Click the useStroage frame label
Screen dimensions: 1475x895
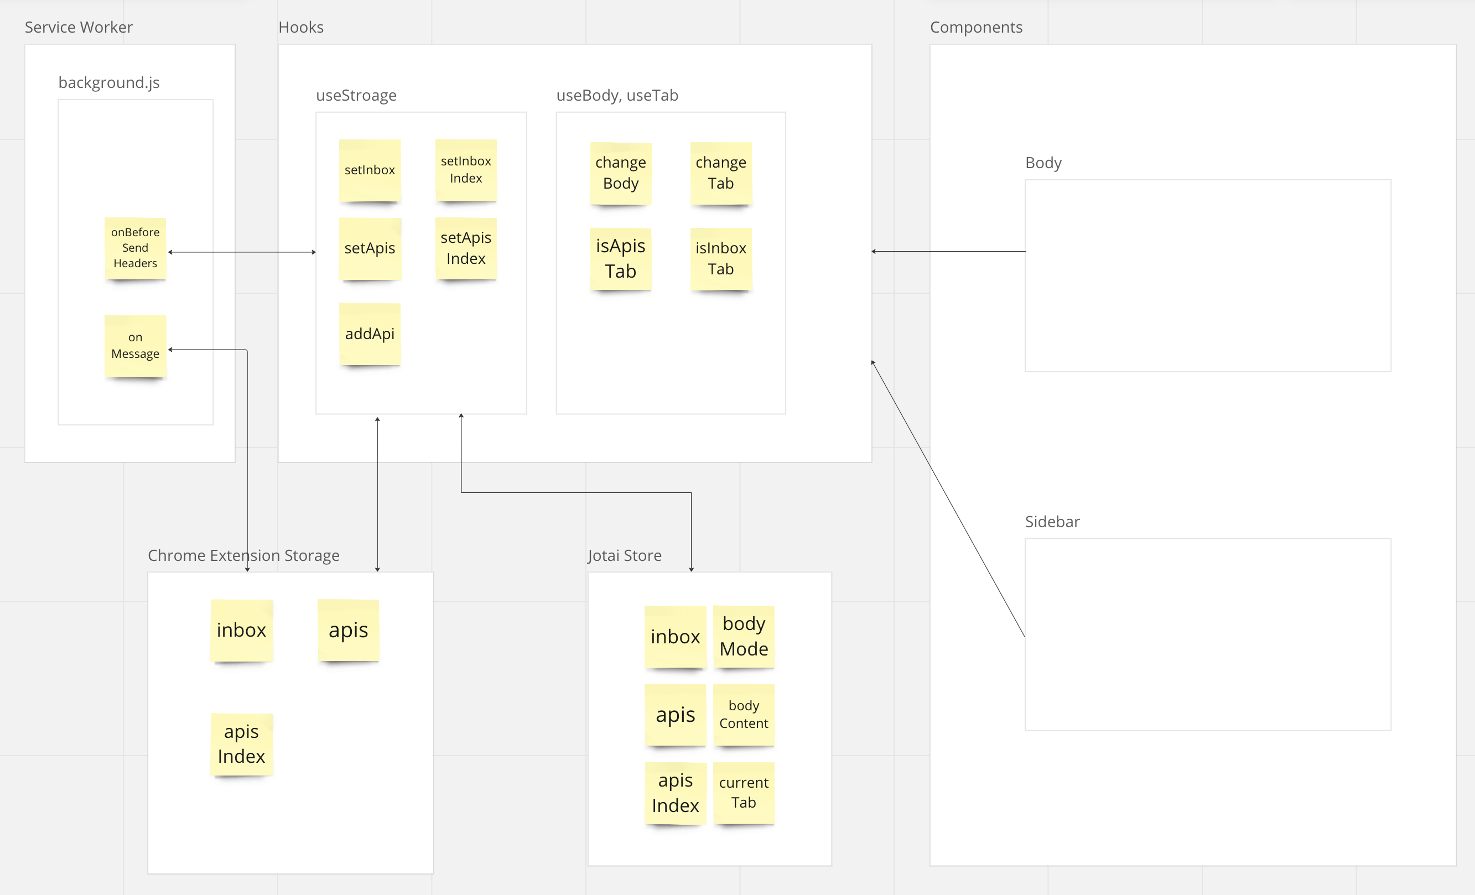356,96
